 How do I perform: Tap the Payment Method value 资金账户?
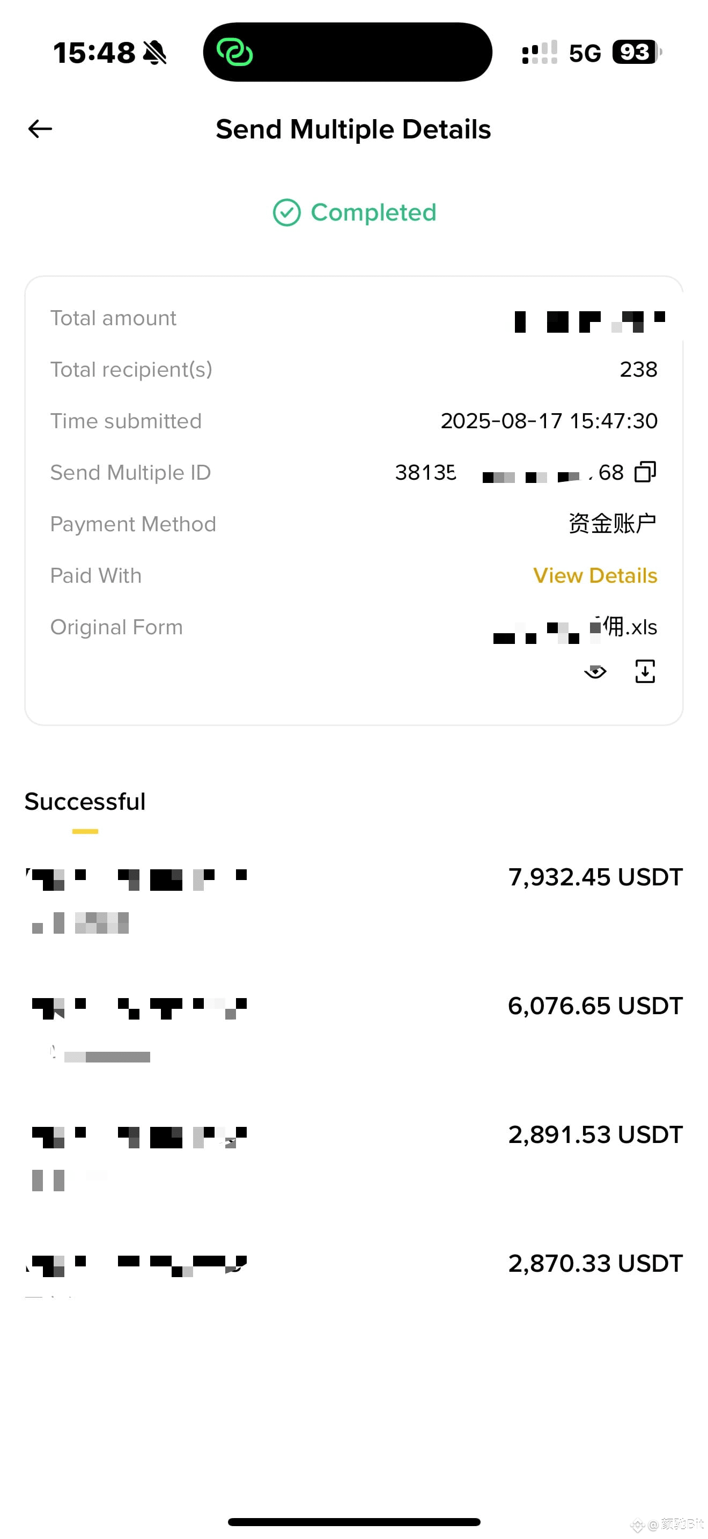[612, 524]
